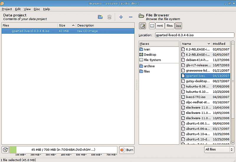236x162 pixels.
Task: Click file icon beside debian-K14-h...
Action: pyautogui.click(x=183, y=60)
